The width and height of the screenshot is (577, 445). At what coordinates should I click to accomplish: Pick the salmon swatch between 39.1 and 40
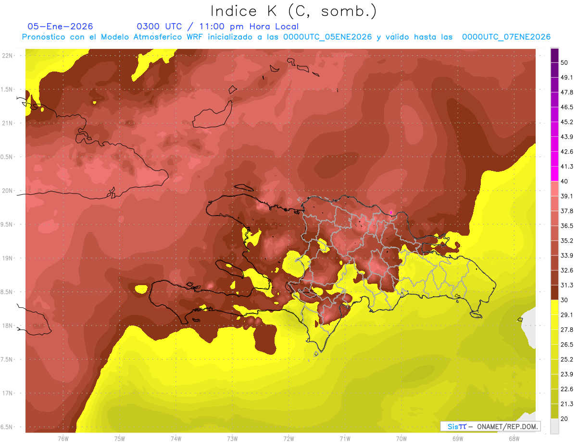(x=555, y=188)
